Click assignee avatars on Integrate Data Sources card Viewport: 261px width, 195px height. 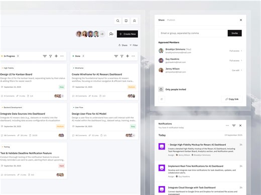pos(61,135)
